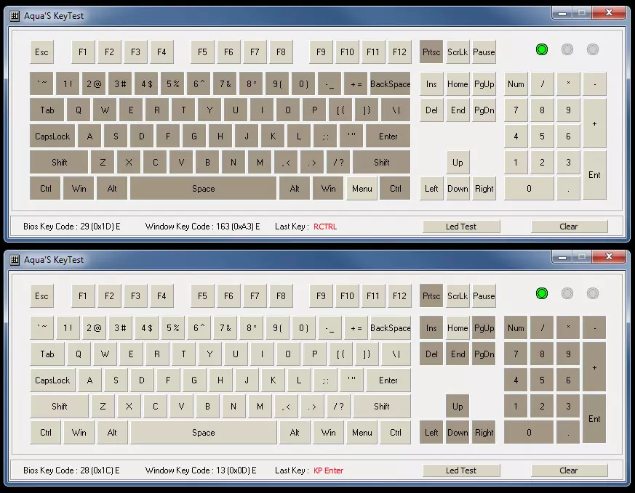The width and height of the screenshot is (635, 493).
Task: Click the KP Enter last key text
Action: pos(329,470)
